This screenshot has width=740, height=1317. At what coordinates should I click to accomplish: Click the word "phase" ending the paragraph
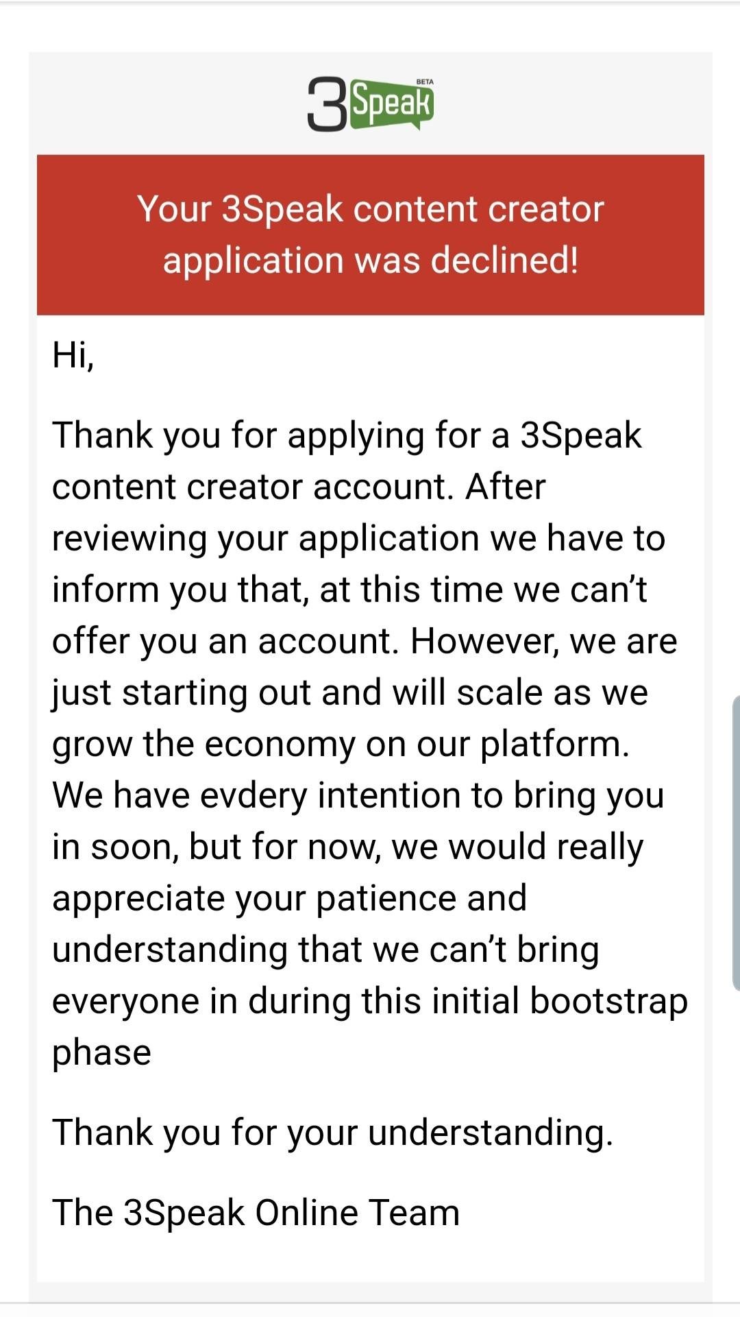101,1052
